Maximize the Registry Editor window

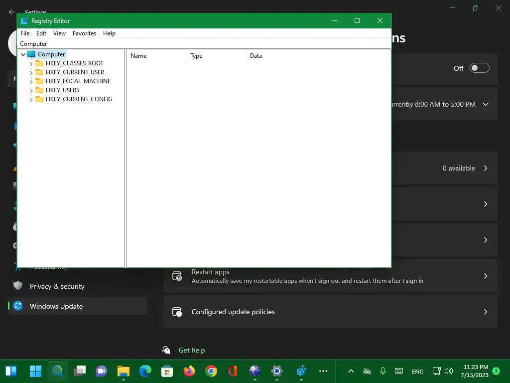pos(357,20)
